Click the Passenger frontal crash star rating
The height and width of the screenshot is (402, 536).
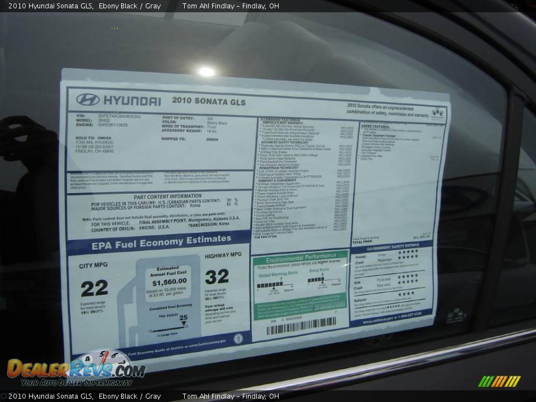(x=408, y=257)
